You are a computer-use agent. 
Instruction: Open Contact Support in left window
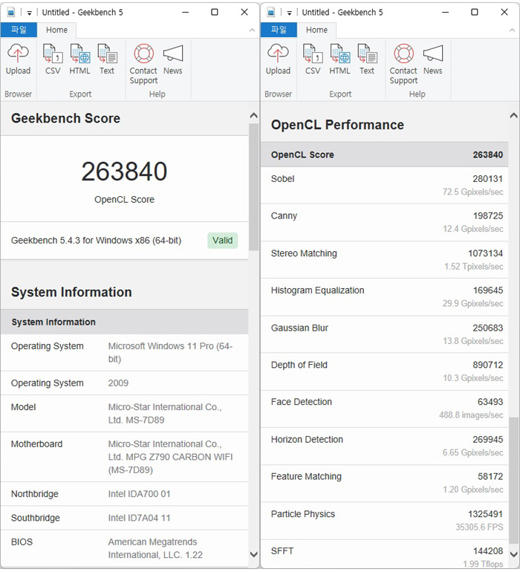click(143, 64)
